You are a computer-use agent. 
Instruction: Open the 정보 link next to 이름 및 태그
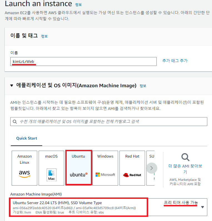pyautogui.click(x=44, y=36)
